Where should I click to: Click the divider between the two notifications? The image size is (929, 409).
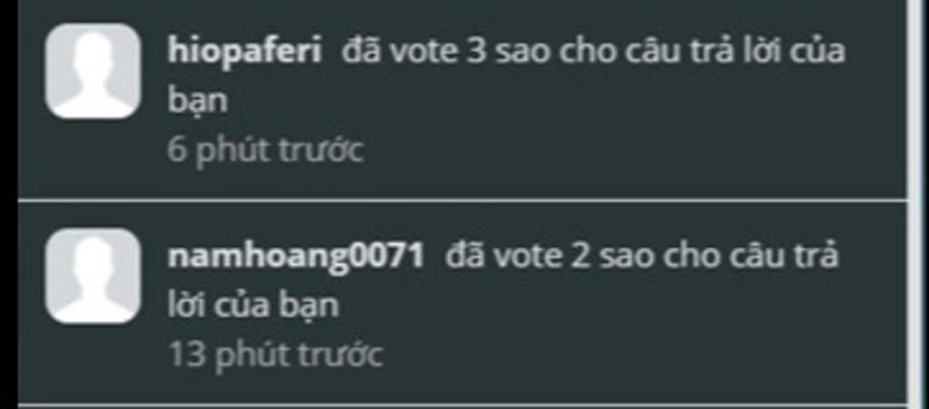tap(462, 201)
